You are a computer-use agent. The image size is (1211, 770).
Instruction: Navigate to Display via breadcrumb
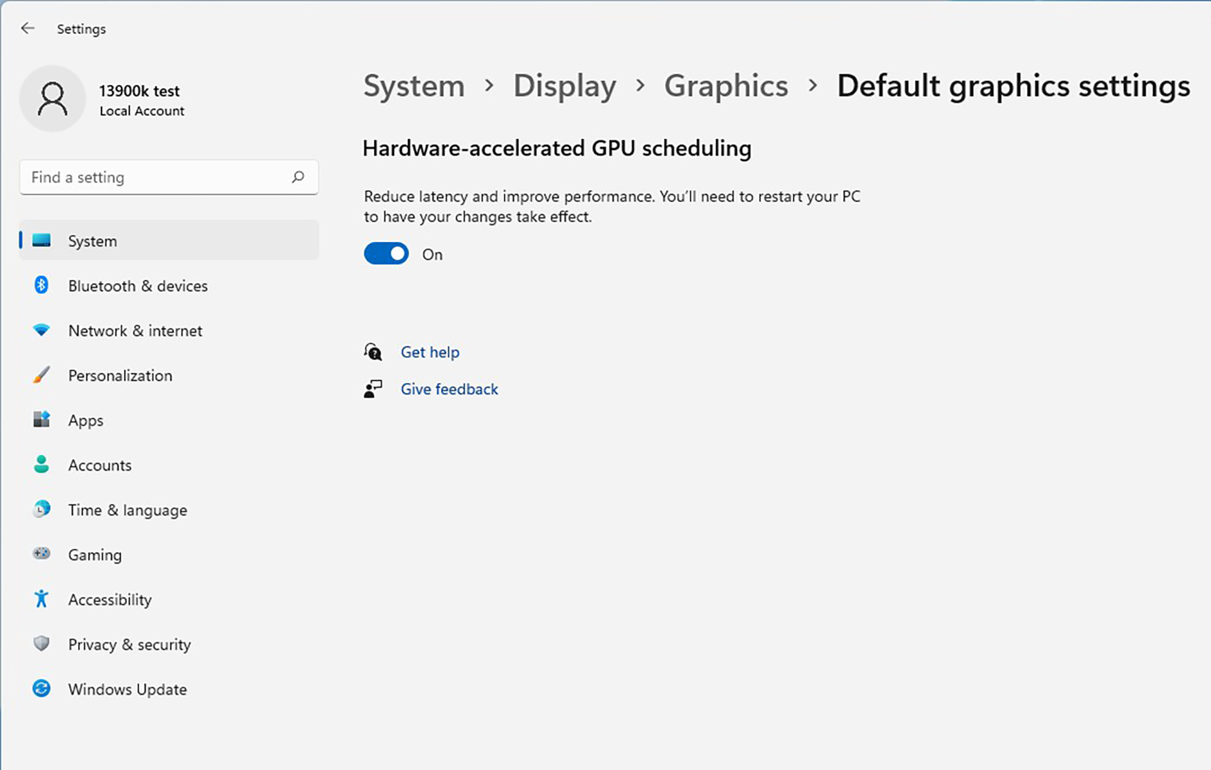point(564,86)
